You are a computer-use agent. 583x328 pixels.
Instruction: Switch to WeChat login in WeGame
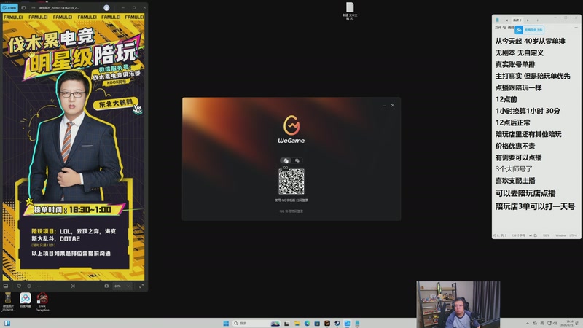coord(297,160)
